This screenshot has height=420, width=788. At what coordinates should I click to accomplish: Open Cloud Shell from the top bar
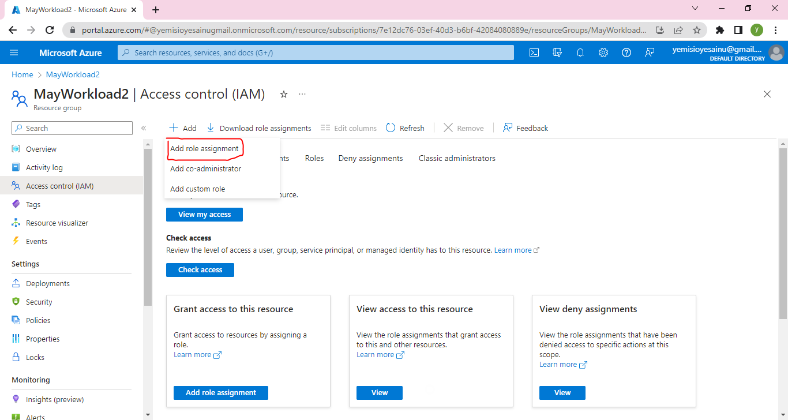534,52
